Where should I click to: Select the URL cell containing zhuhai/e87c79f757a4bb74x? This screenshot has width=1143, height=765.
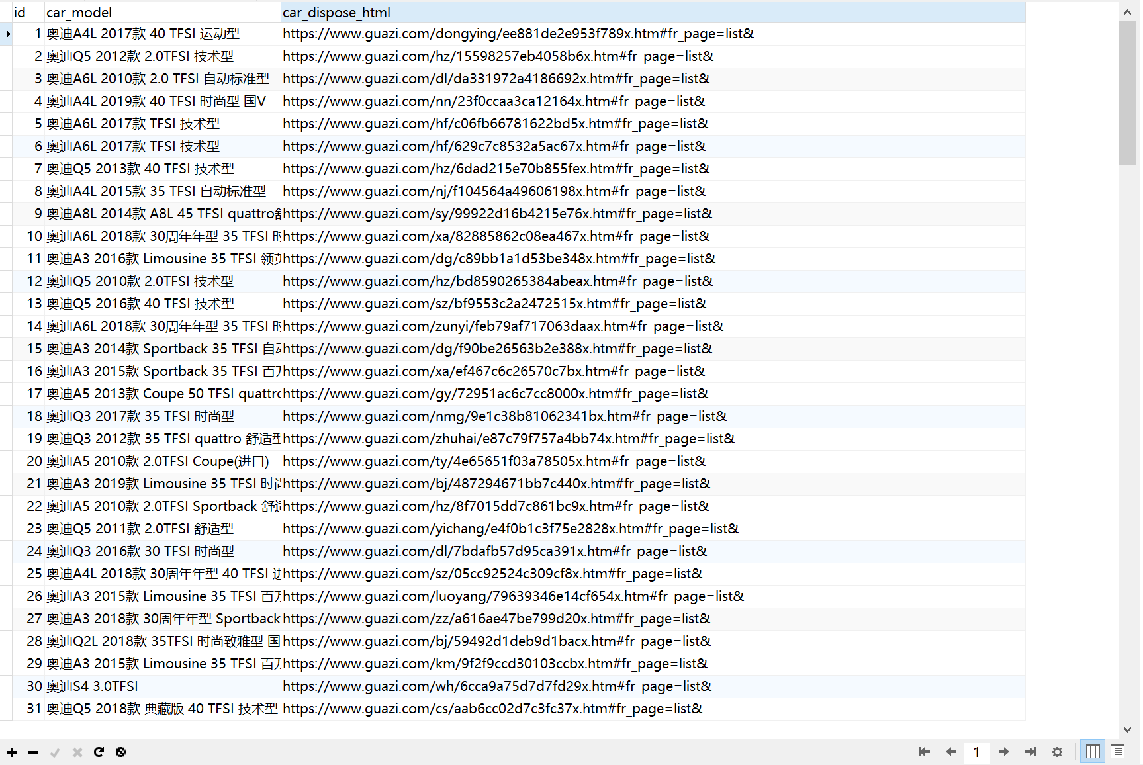point(653,439)
